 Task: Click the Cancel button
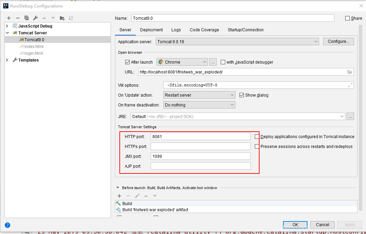click(322, 225)
